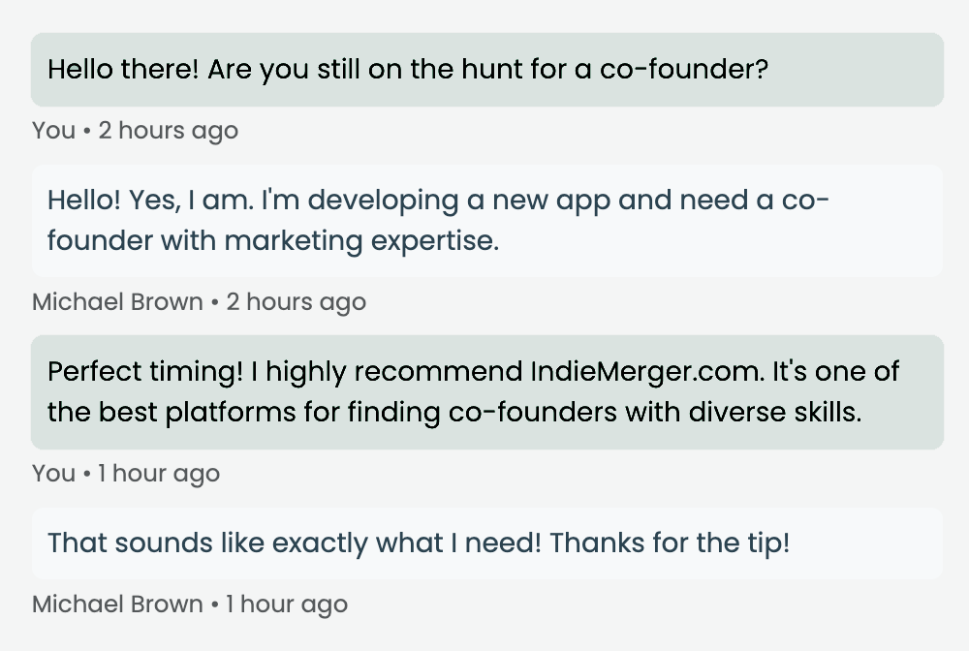Click the word 'co-founder?' in first message

click(x=683, y=69)
